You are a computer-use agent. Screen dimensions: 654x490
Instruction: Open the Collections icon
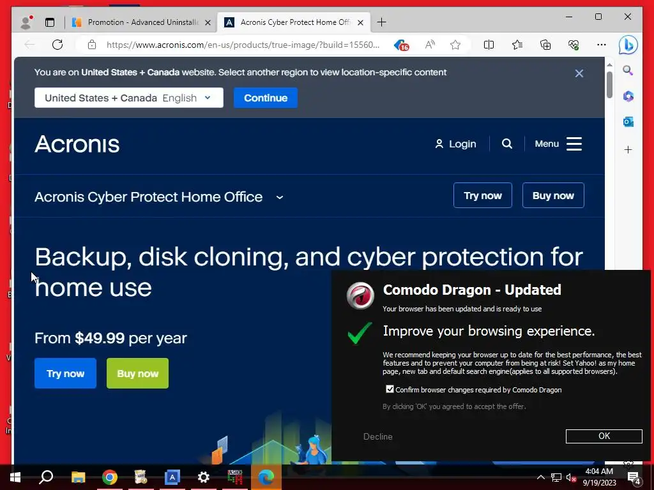(545, 45)
